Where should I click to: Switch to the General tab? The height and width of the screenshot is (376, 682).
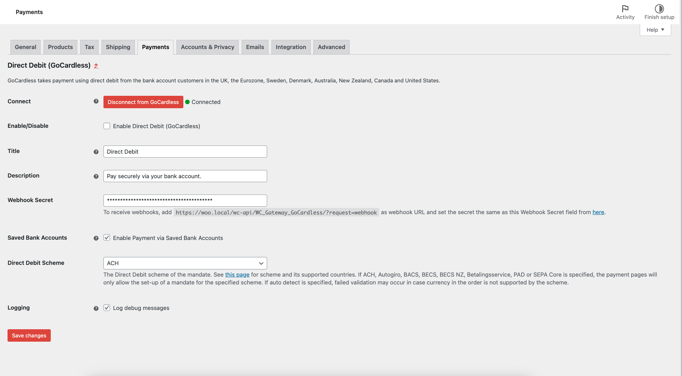tap(26, 47)
